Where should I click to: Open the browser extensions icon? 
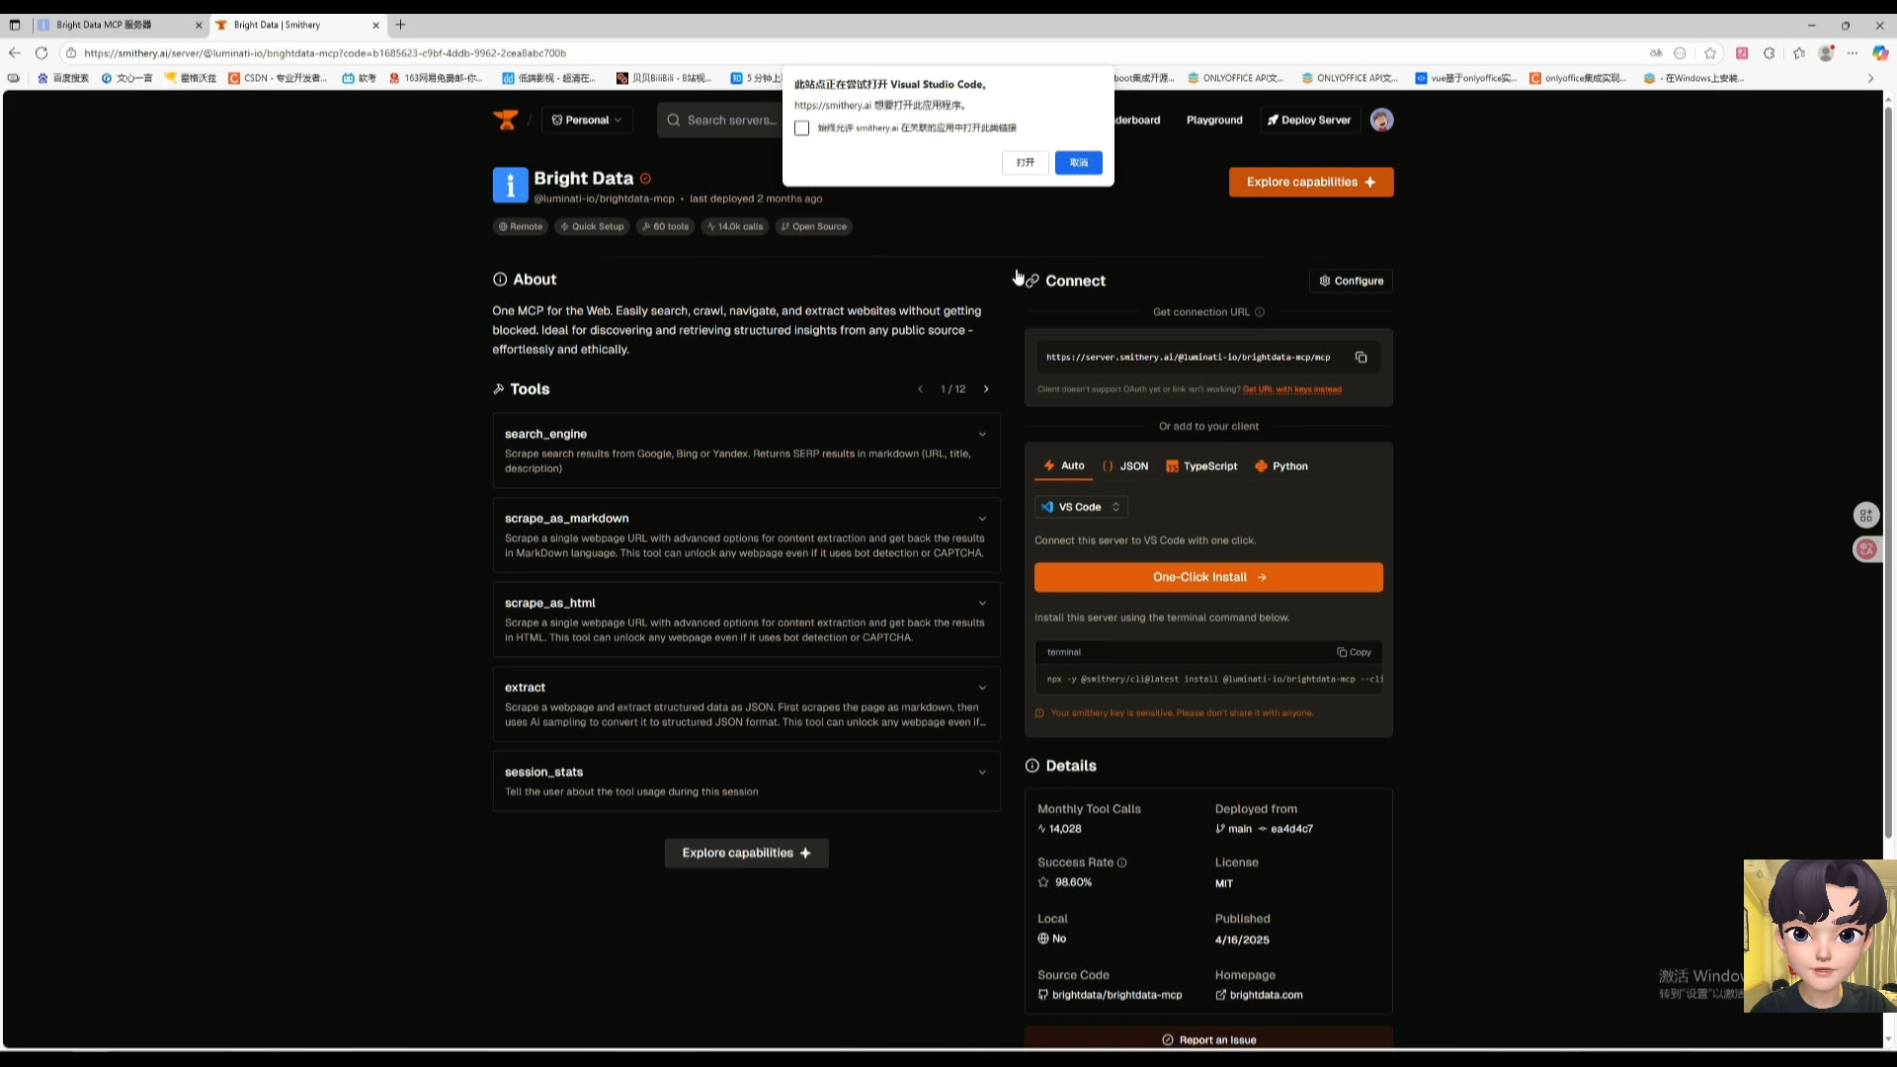(x=1769, y=53)
